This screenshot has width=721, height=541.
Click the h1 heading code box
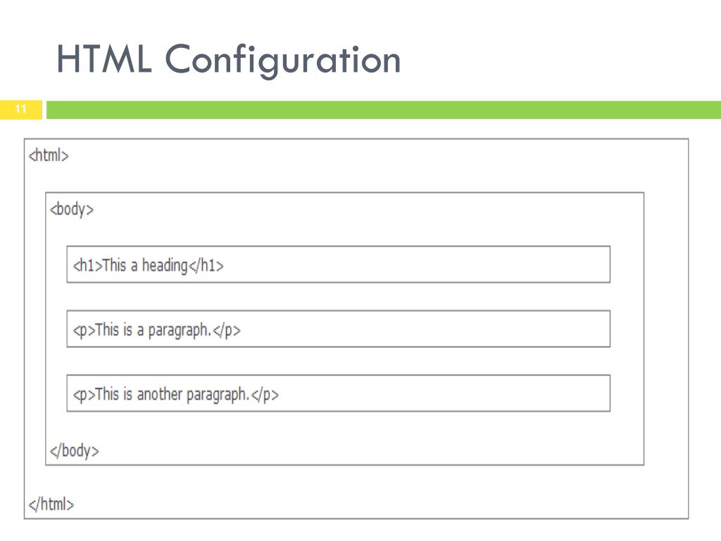click(x=339, y=265)
